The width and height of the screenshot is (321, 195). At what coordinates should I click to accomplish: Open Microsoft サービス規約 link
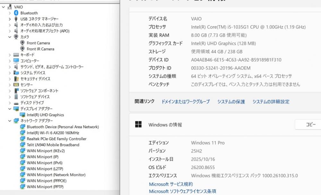(x=171, y=184)
